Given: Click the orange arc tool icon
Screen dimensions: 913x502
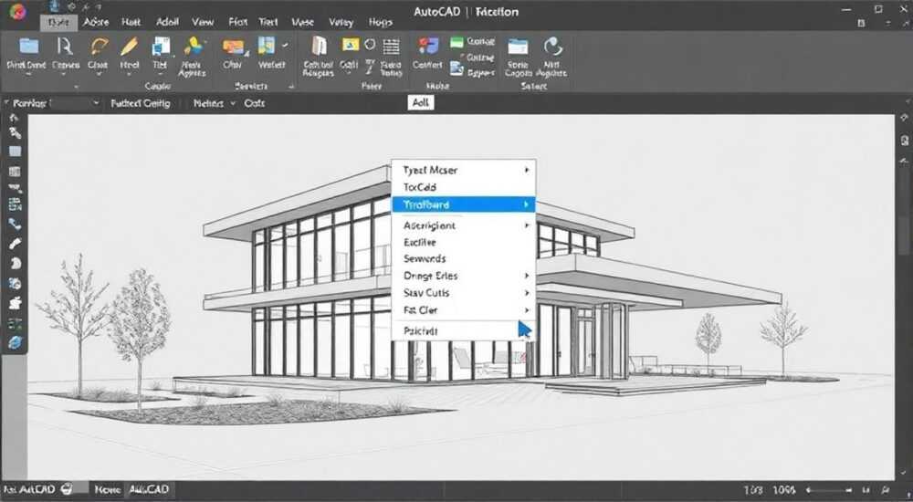Looking at the screenshot, I should tap(99, 47).
